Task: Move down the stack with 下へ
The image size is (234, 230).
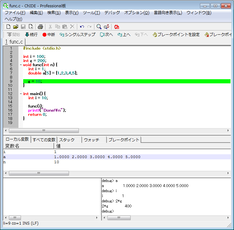Action: point(141,35)
